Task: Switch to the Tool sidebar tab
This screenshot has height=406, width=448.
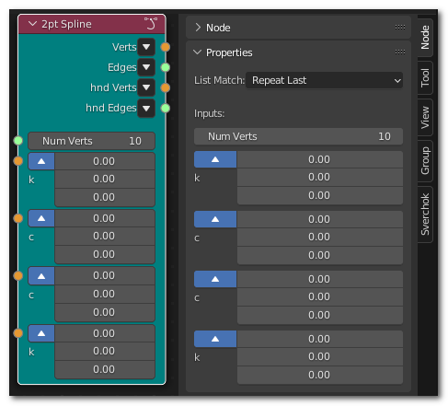Action: pos(425,77)
